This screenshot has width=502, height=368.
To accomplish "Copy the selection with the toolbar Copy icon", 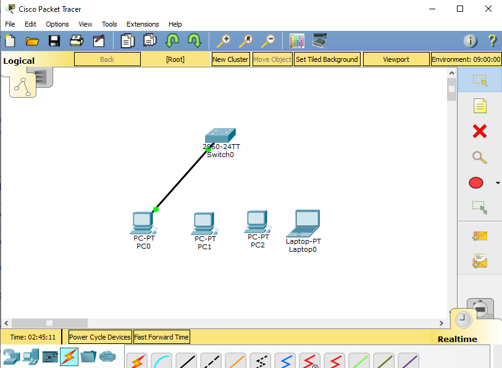I will [127, 41].
